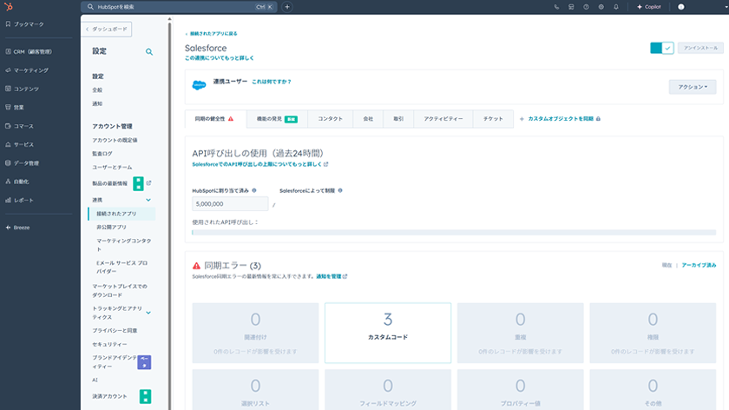
Task: Click info icon beside HubSpotに割り当て済み
Action: [x=253, y=190]
